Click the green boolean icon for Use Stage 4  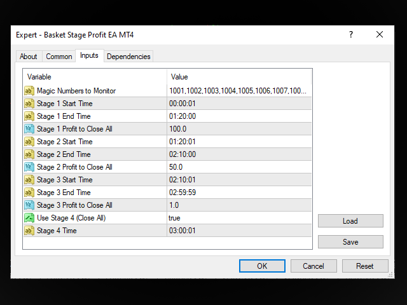tap(29, 218)
